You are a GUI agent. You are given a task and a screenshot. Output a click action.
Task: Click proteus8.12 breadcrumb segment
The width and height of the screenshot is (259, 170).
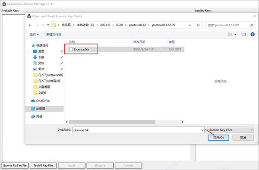(x=137, y=25)
